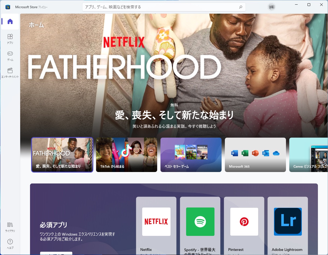Select the TikTok から始まる carousel card
The width and height of the screenshot is (328, 255).
pyautogui.click(x=127, y=155)
